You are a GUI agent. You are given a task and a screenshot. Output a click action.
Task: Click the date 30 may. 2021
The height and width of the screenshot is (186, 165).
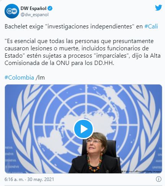pyautogui.click(x=41, y=179)
